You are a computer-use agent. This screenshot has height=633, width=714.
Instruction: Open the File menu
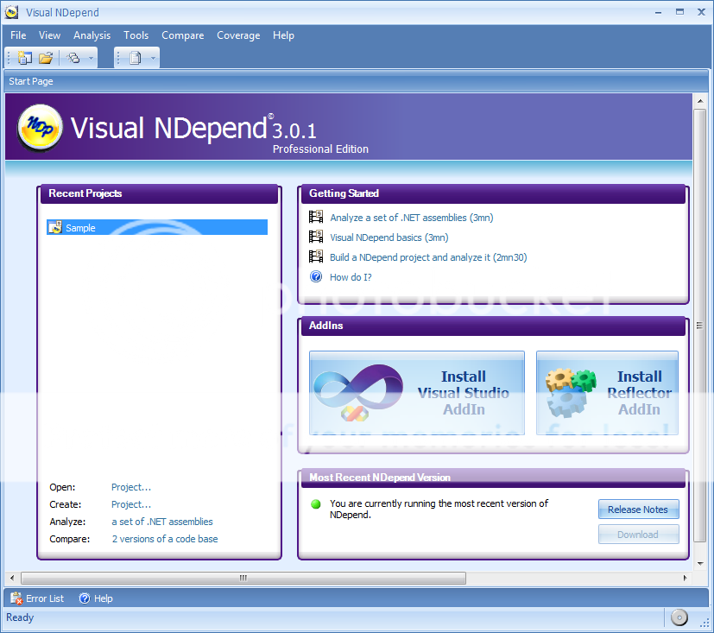18,35
